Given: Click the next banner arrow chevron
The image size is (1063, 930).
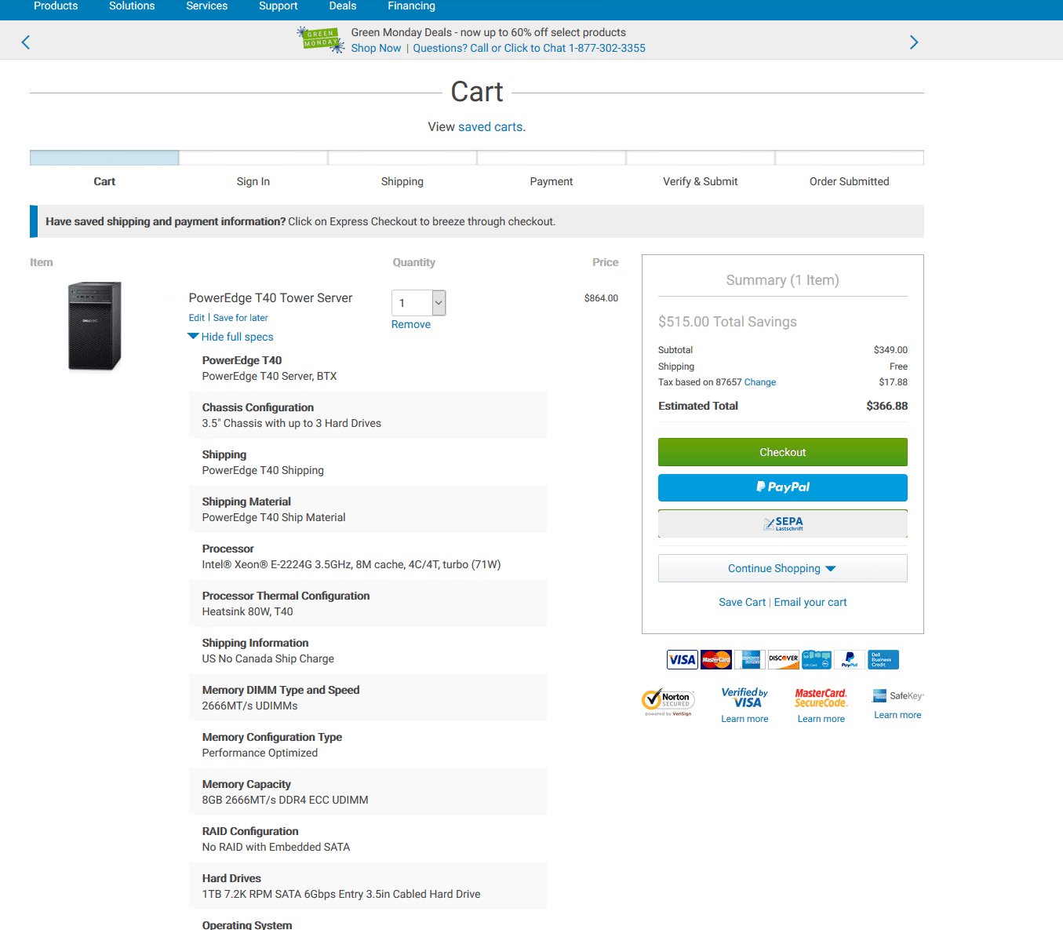Looking at the screenshot, I should pyautogui.click(x=914, y=42).
